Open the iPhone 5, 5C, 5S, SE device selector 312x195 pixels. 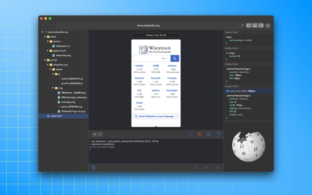156,35
